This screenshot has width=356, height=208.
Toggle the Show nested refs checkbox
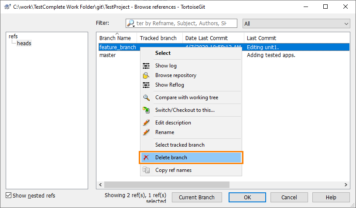pos(9,196)
